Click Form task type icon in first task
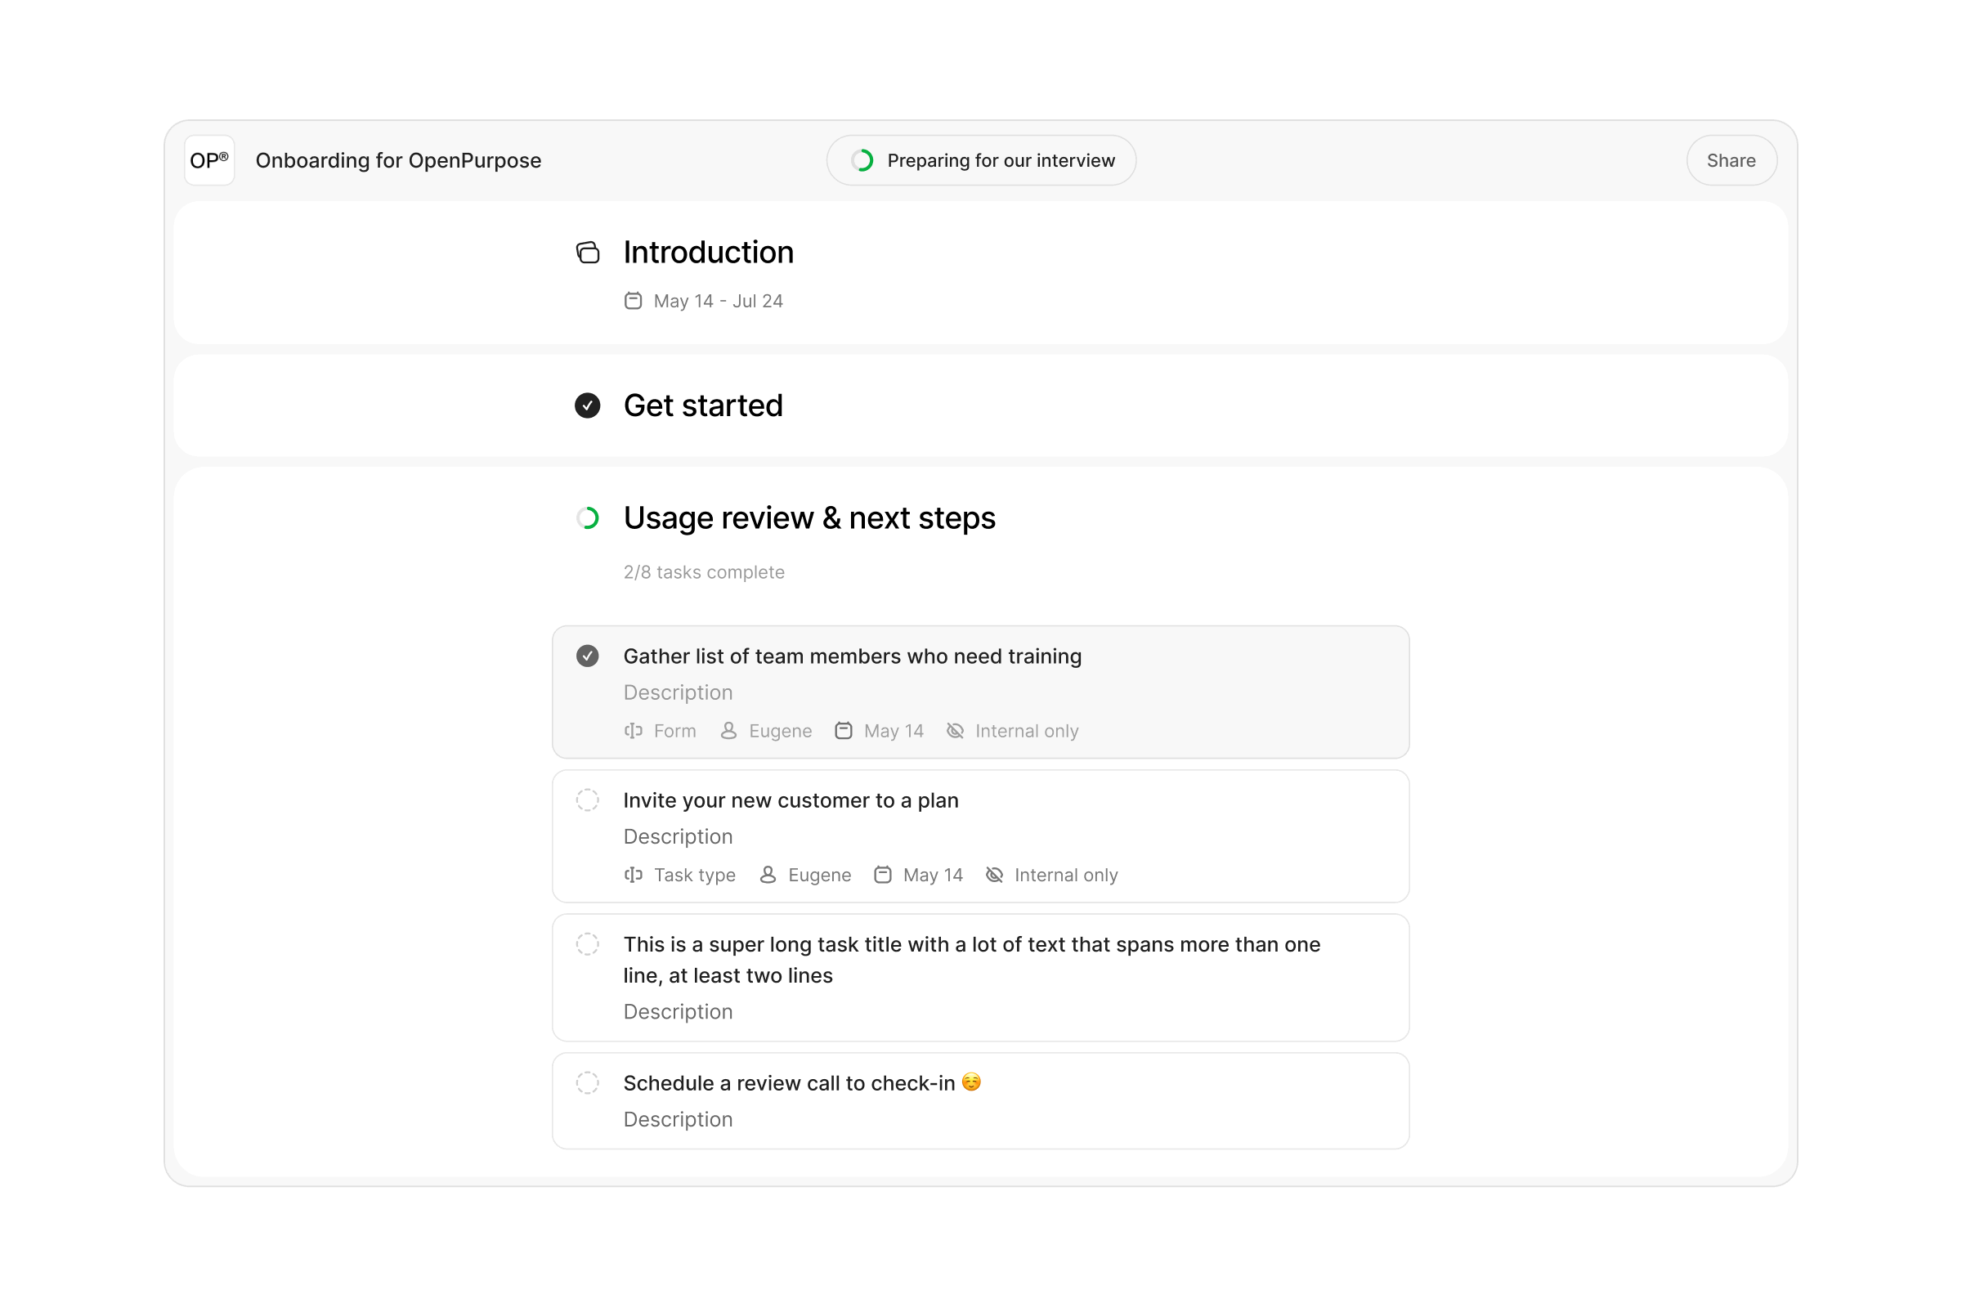 coord(633,731)
